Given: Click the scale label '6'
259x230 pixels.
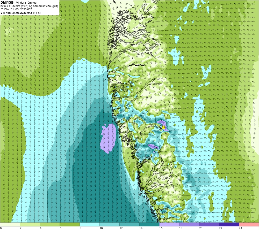Looking at the screenshot, I should click(60, 228).
